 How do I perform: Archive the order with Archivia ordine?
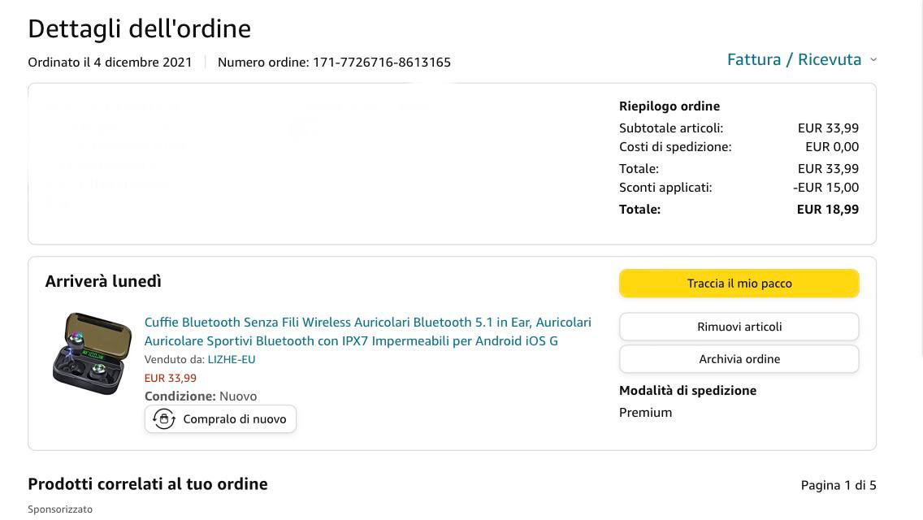pos(739,359)
